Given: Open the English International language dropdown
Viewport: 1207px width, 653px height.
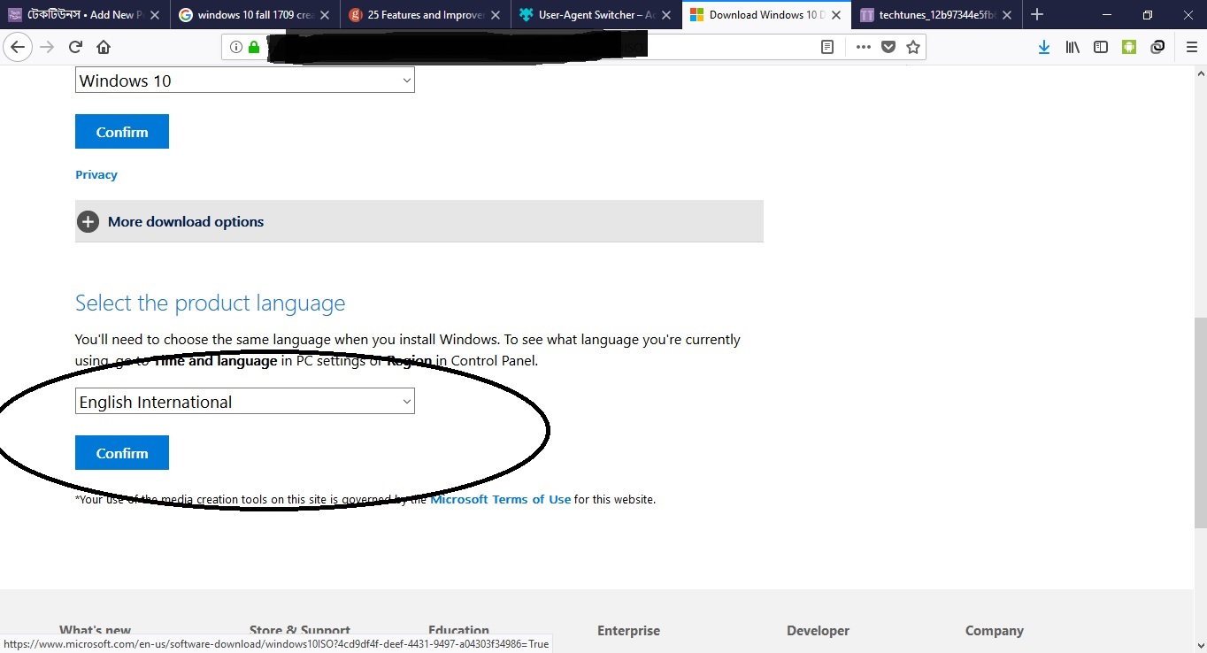Looking at the screenshot, I should coord(245,402).
